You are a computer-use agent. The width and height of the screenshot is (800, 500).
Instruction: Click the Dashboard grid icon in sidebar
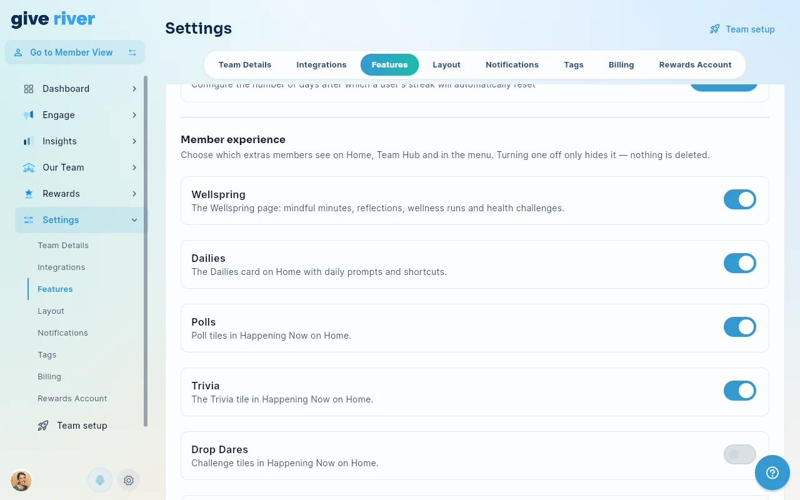[x=29, y=89]
